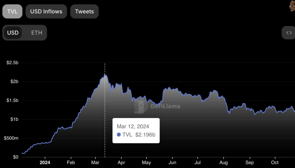This screenshot has height=168, width=295.
Task: Click the $2.5b y-axis label
Action: [12, 63]
